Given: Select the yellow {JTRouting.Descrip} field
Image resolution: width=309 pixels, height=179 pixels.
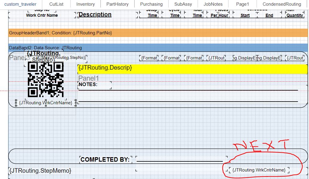Looking at the screenshot, I should pos(193,69).
